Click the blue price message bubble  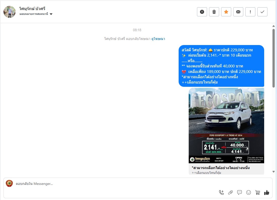pyautogui.click(x=221, y=66)
